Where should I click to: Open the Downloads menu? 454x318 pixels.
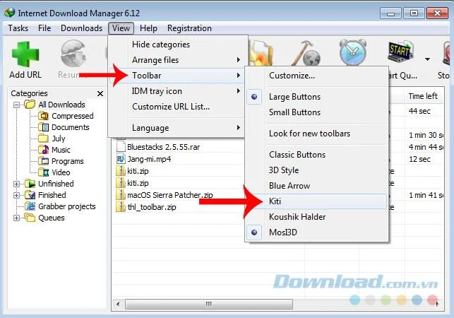[x=81, y=28]
